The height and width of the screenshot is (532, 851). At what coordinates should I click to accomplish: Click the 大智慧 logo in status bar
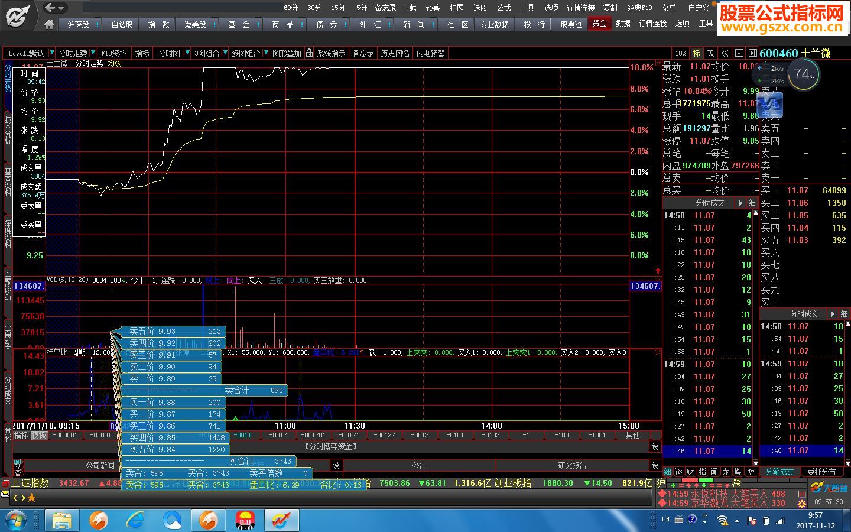click(829, 488)
